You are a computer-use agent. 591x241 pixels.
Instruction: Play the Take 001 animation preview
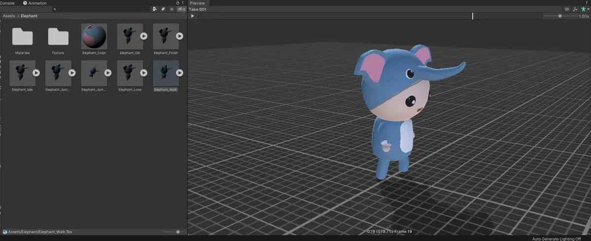coord(193,16)
